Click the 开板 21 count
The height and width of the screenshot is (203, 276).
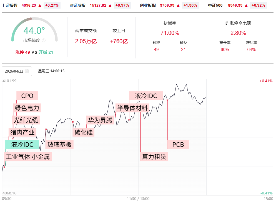(46, 52)
